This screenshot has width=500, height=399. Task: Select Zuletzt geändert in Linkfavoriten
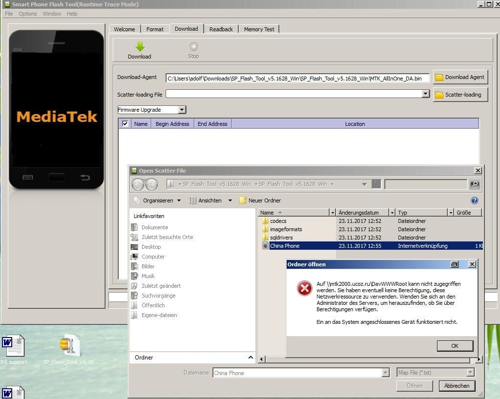(161, 286)
